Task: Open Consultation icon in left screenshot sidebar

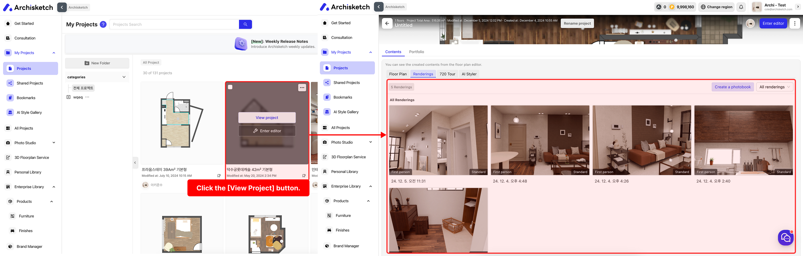Action: coord(8,38)
